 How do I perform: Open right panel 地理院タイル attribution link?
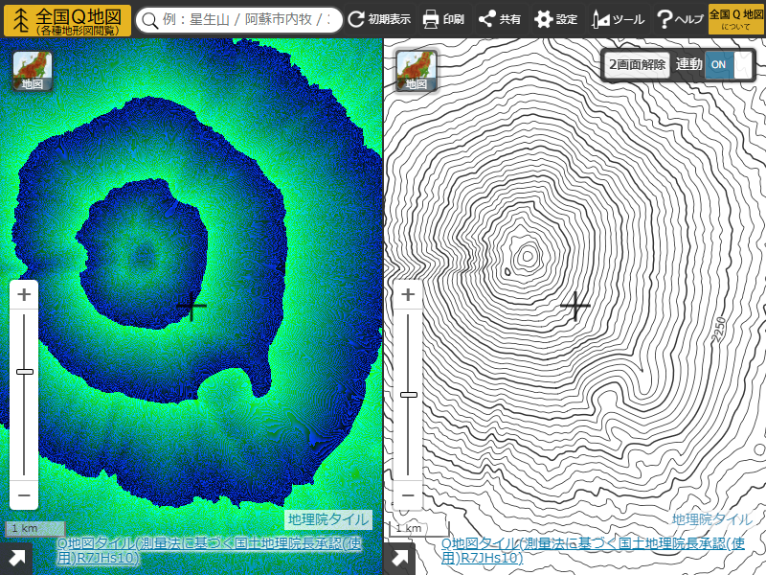tap(711, 518)
